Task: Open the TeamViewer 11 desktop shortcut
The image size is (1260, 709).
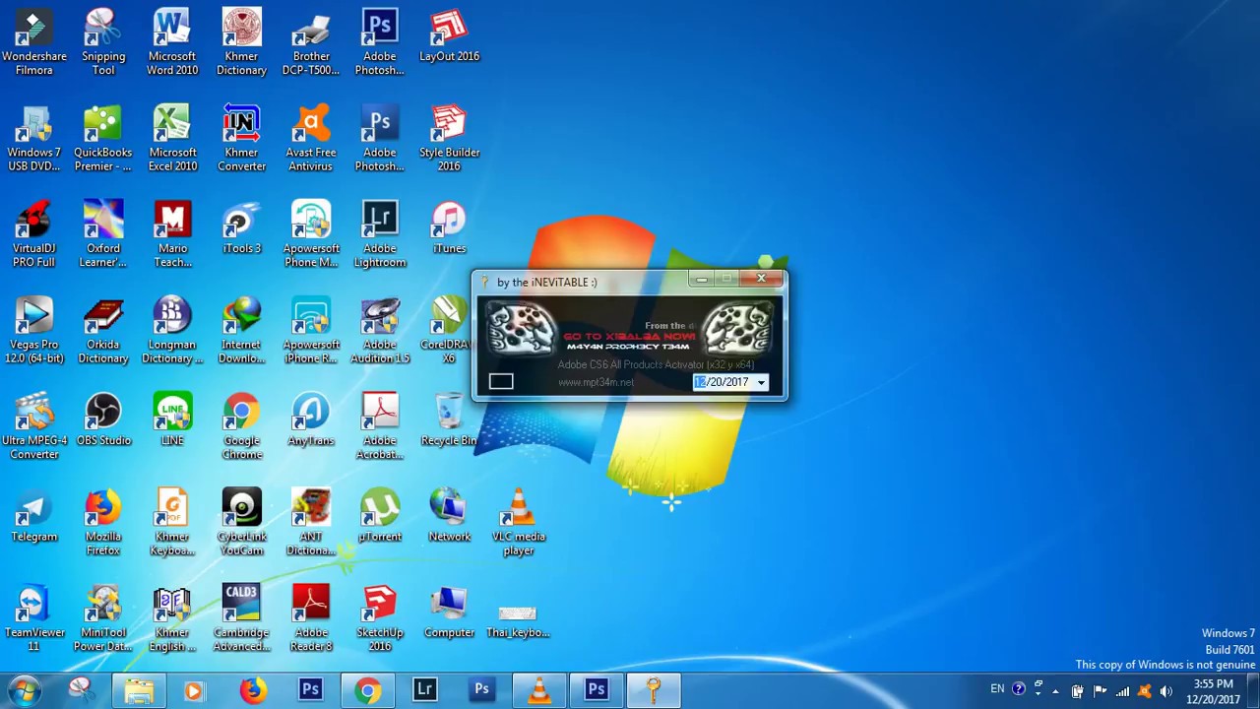Action: point(34,619)
